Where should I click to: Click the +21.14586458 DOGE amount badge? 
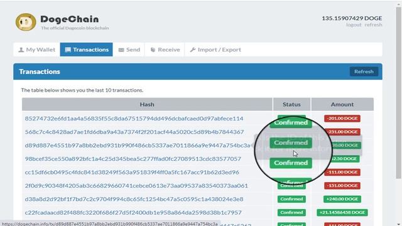[x=342, y=212]
